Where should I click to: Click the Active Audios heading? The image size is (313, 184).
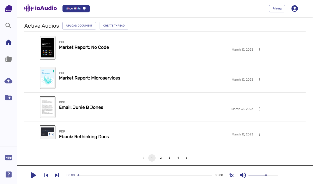pyautogui.click(x=42, y=26)
